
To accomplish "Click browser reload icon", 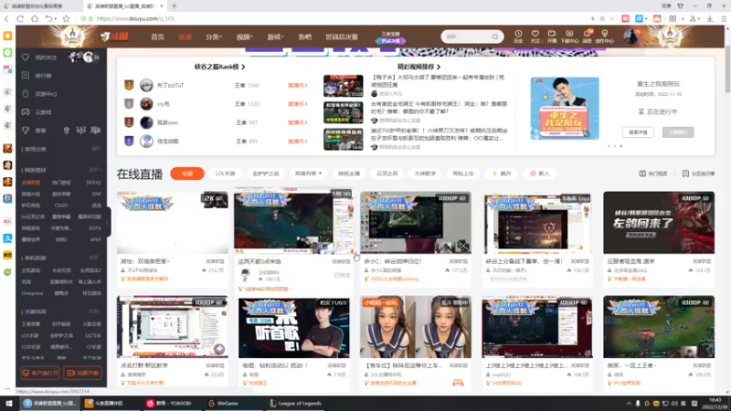I will coord(20,18).
